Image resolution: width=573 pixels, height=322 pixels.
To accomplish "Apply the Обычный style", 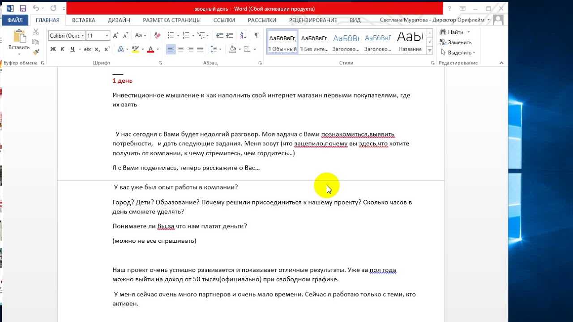I will point(282,42).
